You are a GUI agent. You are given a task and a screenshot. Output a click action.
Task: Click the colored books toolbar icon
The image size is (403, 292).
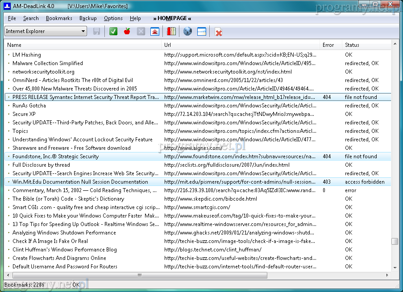[x=171, y=31]
